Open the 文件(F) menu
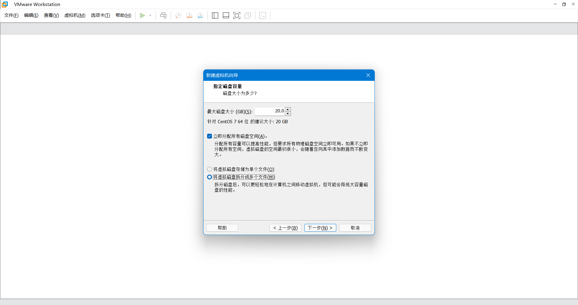This screenshot has height=305, width=578. coord(11,15)
